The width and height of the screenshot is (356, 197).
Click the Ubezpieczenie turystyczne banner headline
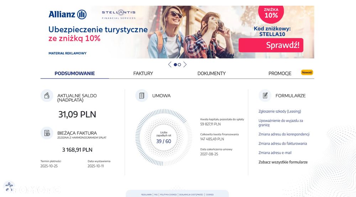pyautogui.click(x=98, y=30)
